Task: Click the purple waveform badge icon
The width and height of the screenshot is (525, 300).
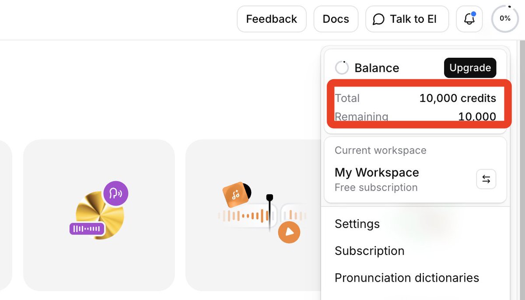Action: point(87,228)
